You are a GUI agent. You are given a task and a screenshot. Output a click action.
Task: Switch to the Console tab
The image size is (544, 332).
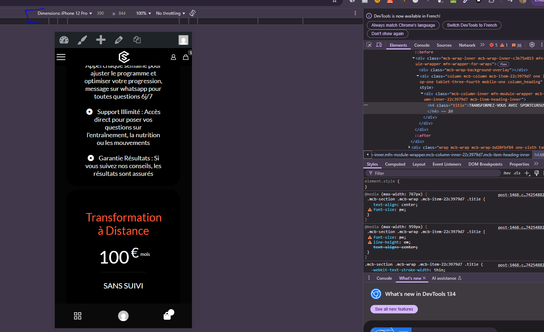(x=422, y=45)
